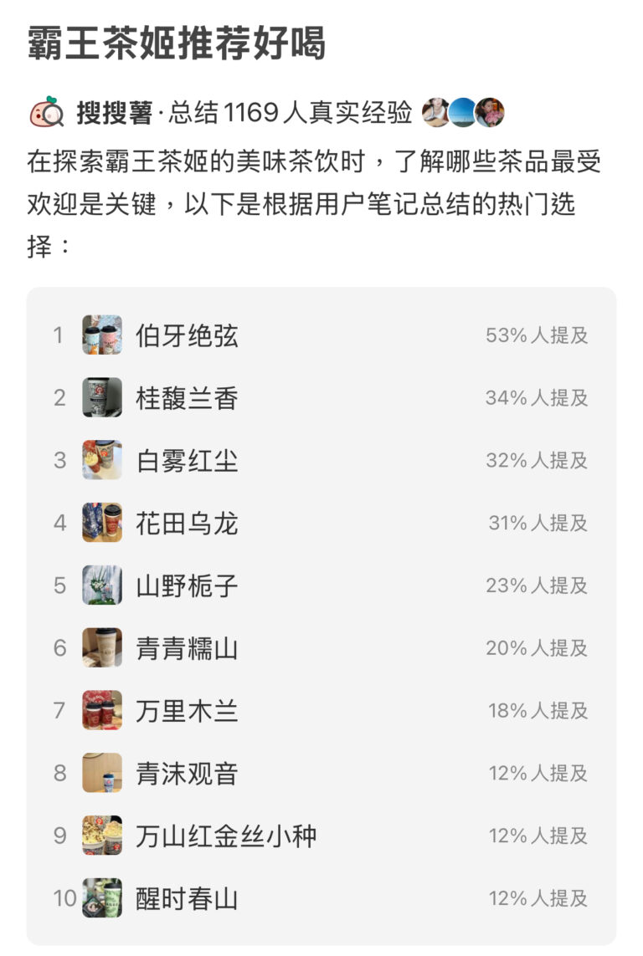Open the 伯牙绝弦 drink thumbnail

[x=102, y=335]
